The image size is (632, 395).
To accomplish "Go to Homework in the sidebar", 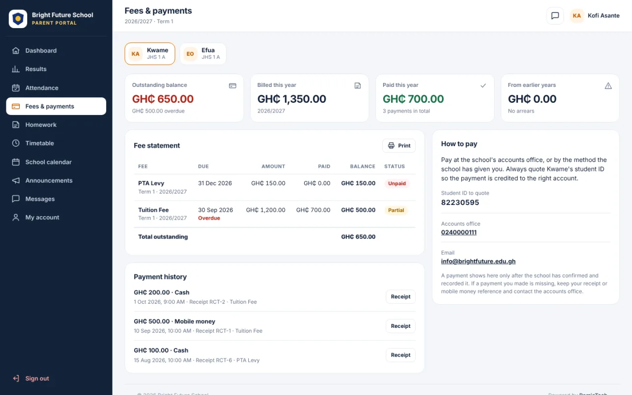I will click(56, 125).
